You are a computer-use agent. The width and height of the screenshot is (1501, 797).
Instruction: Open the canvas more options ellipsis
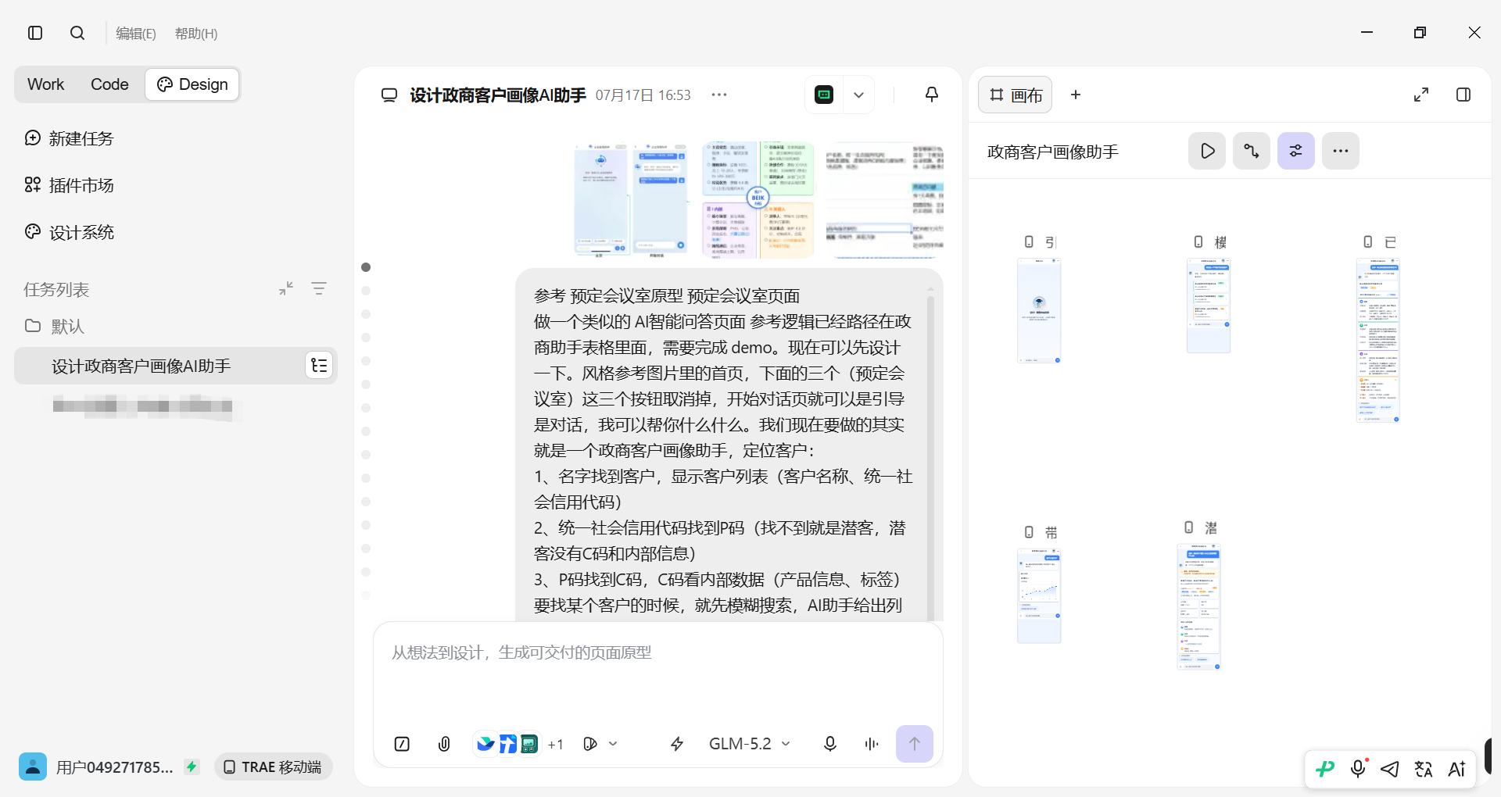[x=1341, y=151]
